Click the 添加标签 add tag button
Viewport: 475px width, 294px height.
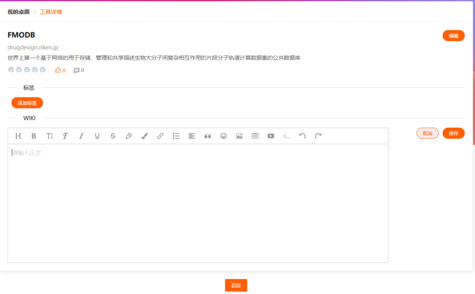coord(27,103)
